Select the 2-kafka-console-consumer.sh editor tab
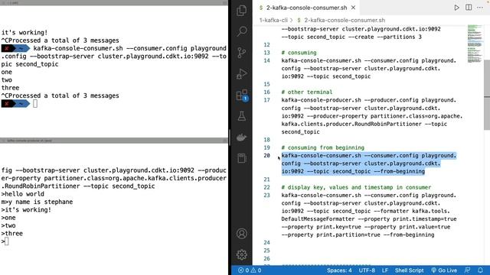This screenshot has height=275, width=490. tap(306, 8)
